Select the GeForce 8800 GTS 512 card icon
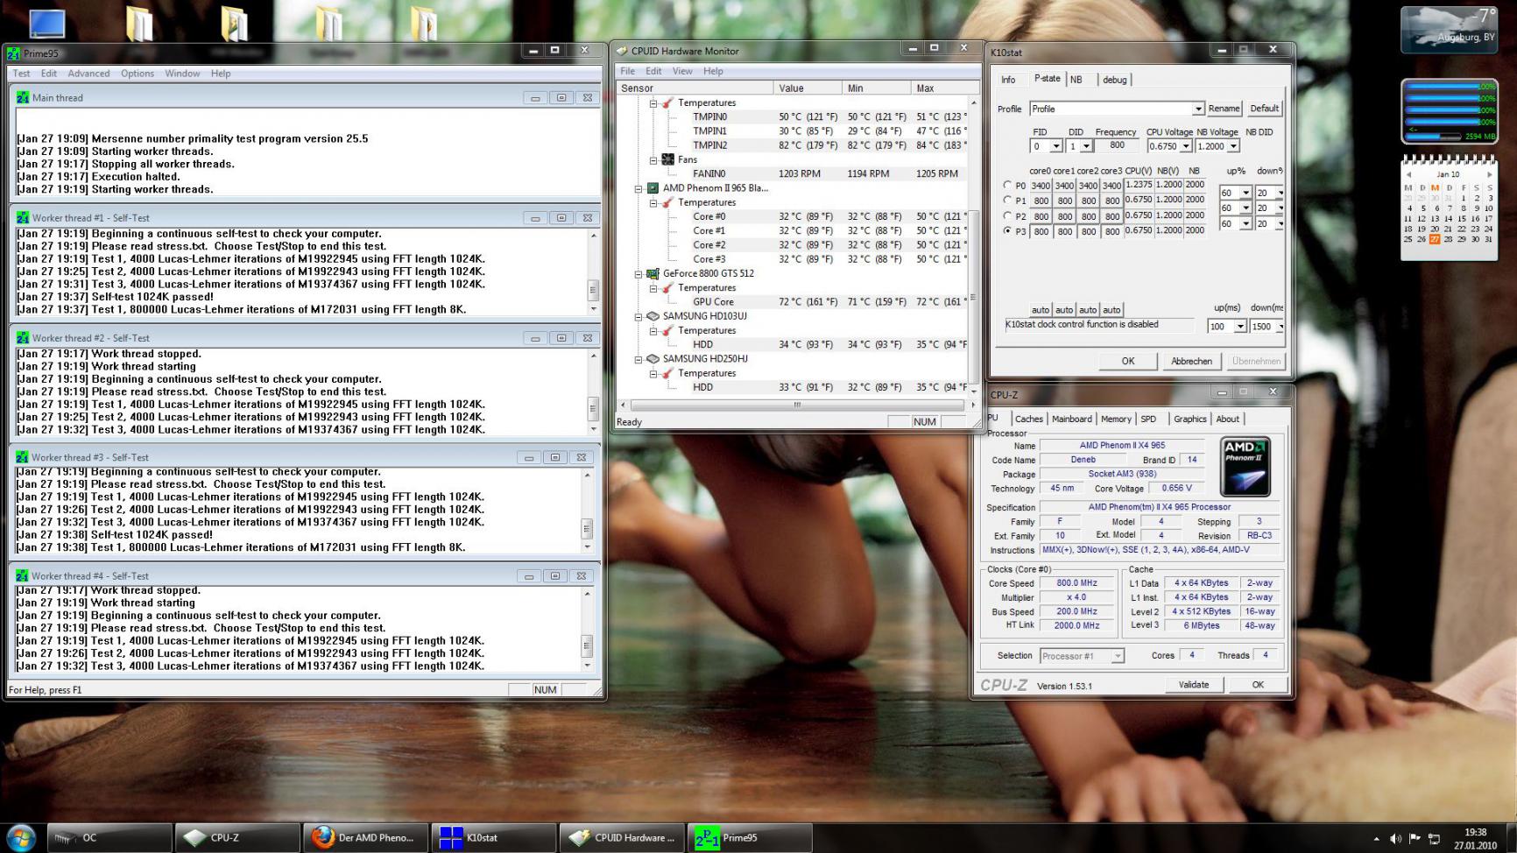 tap(653, 273)
